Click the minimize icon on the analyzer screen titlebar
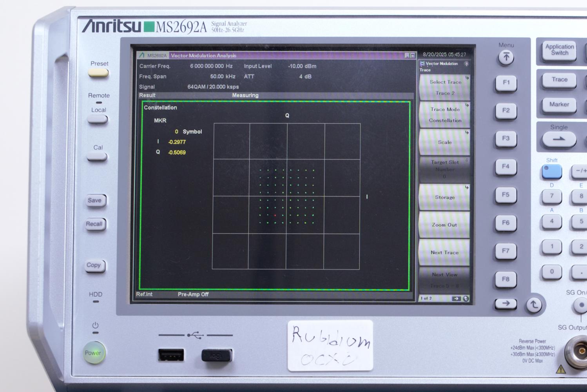 [x=406, y=55]
